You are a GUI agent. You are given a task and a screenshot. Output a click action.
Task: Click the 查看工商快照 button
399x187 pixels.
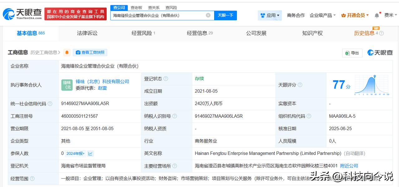tap(90, 52)
